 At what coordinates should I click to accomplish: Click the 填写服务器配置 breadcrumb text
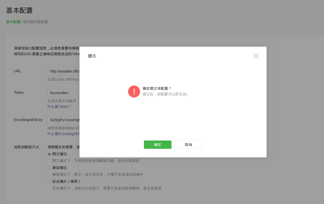pyautogui.click(x=35, y=22)
